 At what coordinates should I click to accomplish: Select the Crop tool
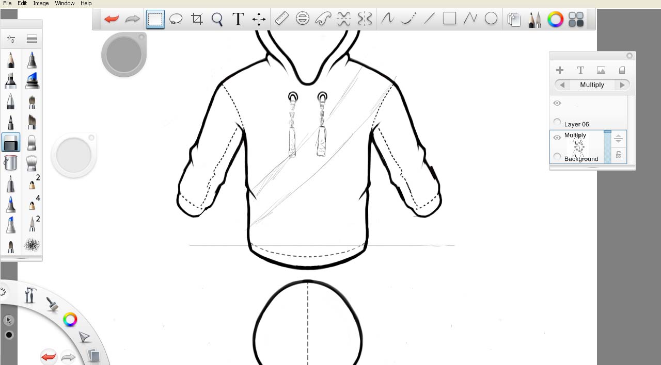coord(197,20)
